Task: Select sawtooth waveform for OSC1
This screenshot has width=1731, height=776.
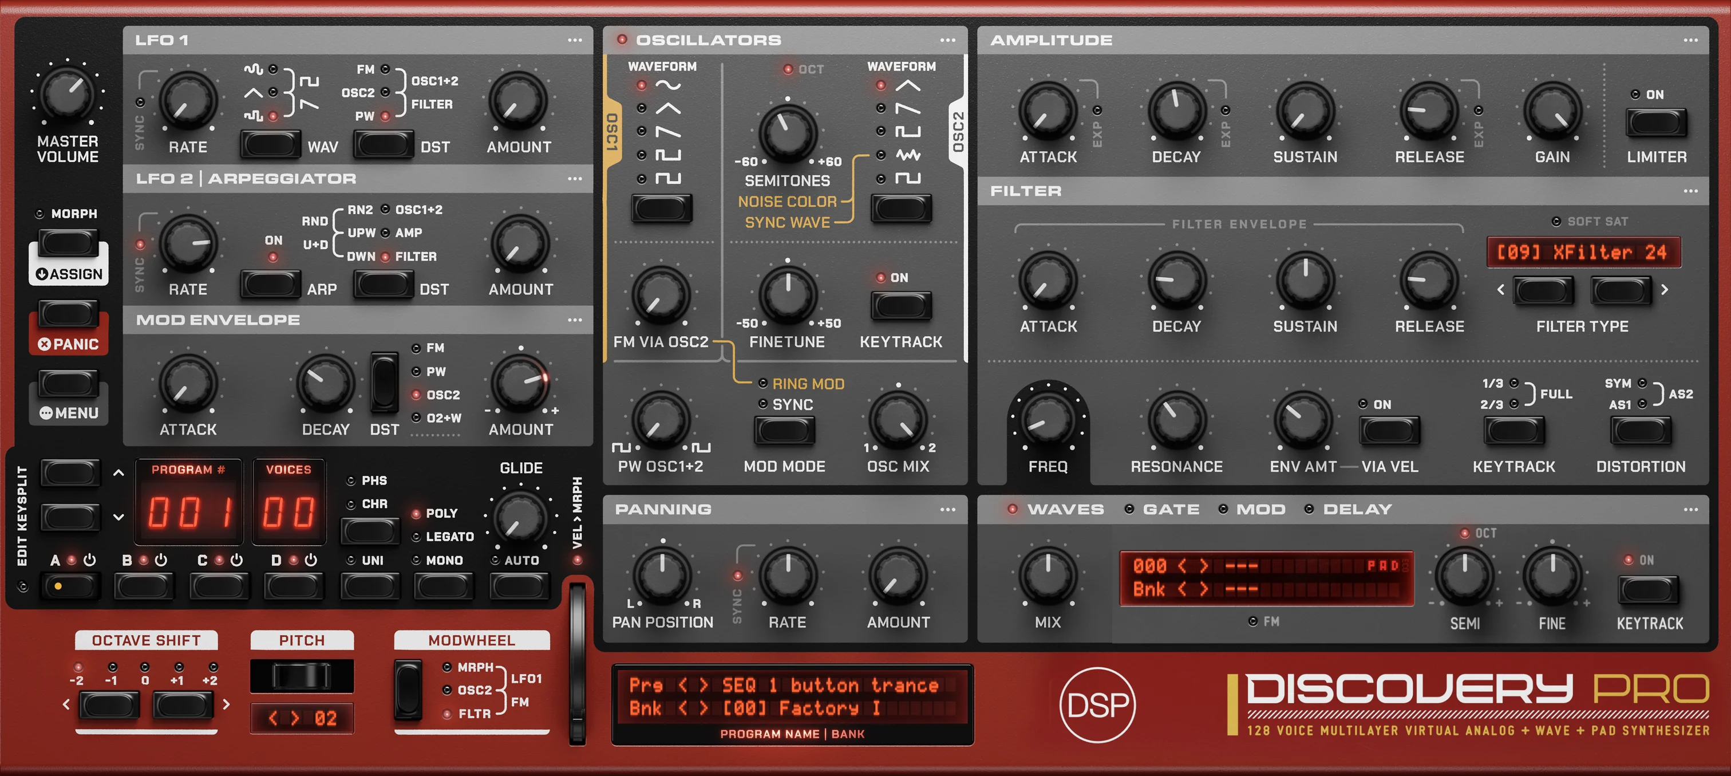Action: [642, 131]
